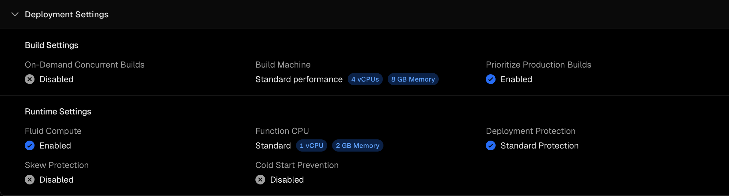The image size is (729, 196).
Task: Click the 4 vCPUs badge
Action: pos(365,79)
